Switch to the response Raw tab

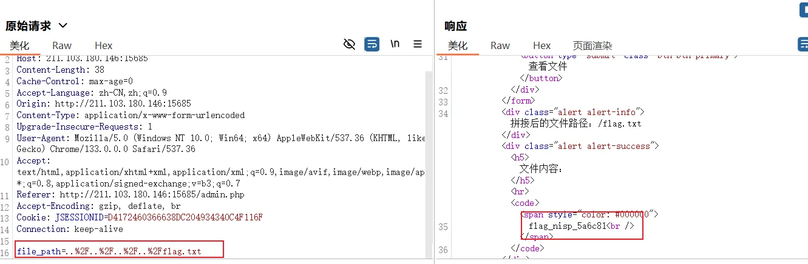point(500,45)
